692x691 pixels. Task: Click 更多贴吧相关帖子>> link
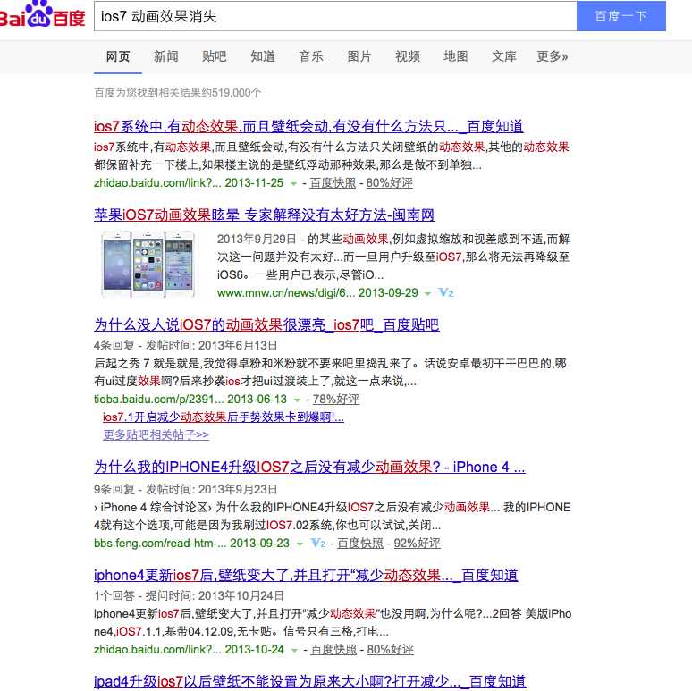tap(156, 435)
